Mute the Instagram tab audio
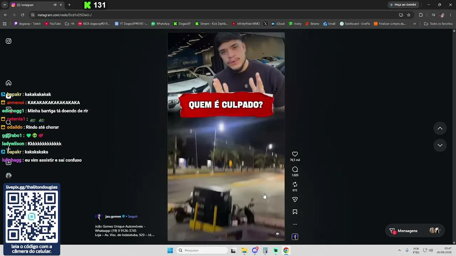Viewport: 456px width, 256px height. tap(55, 5)
